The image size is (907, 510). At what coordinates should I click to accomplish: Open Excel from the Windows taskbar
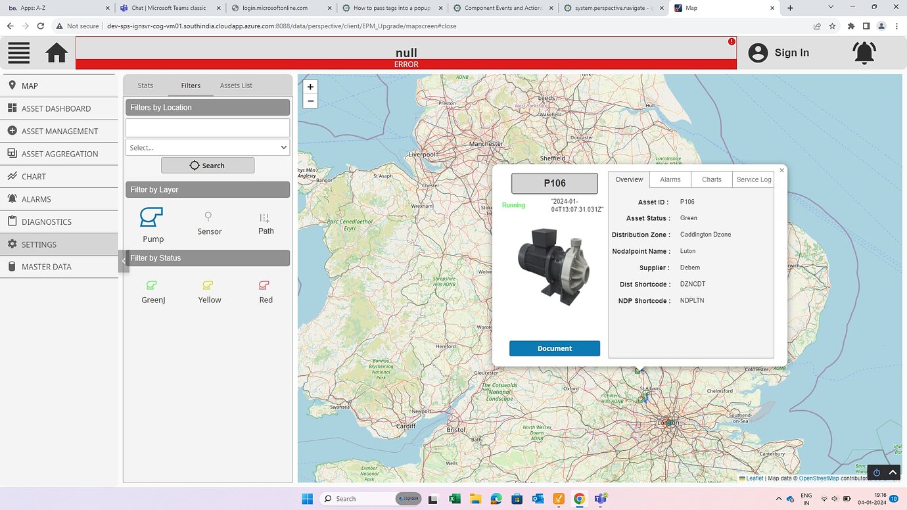coord(454,499)
